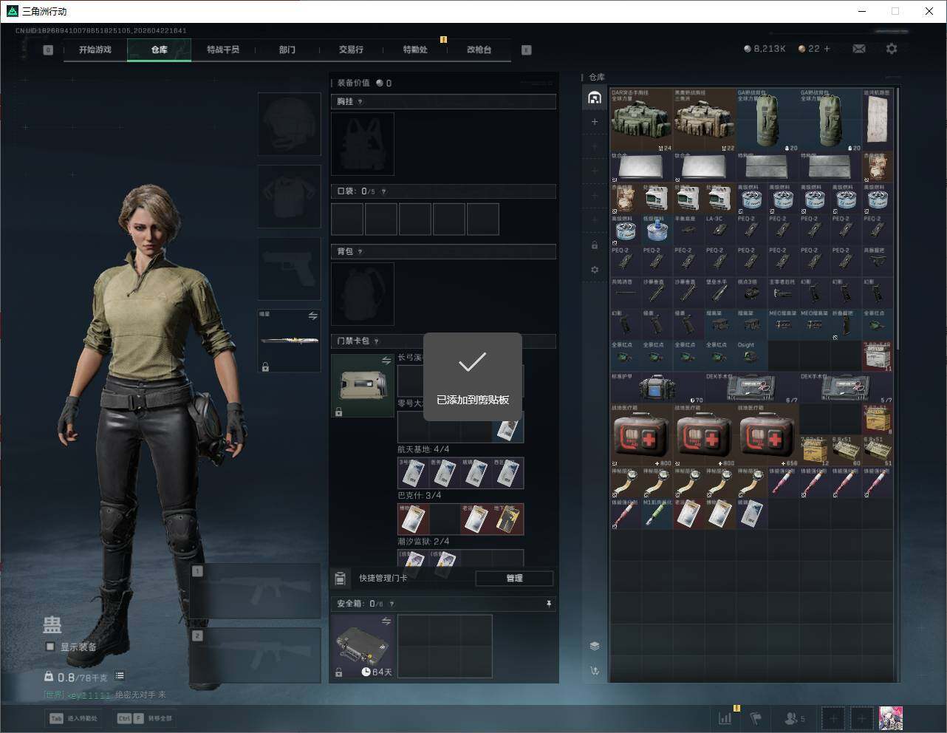The height and width of the screenshot is (733, 947).
Task: Select the LA-3C item in stash
Action: [x=720, y=231]
